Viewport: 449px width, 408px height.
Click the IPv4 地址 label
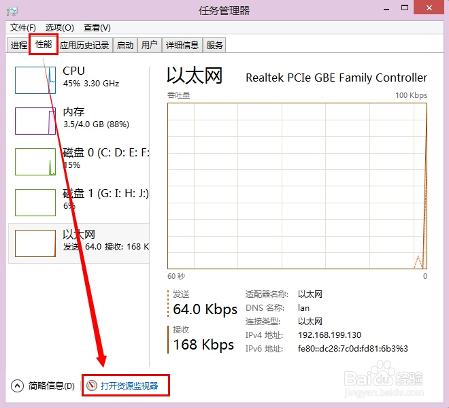264,335
